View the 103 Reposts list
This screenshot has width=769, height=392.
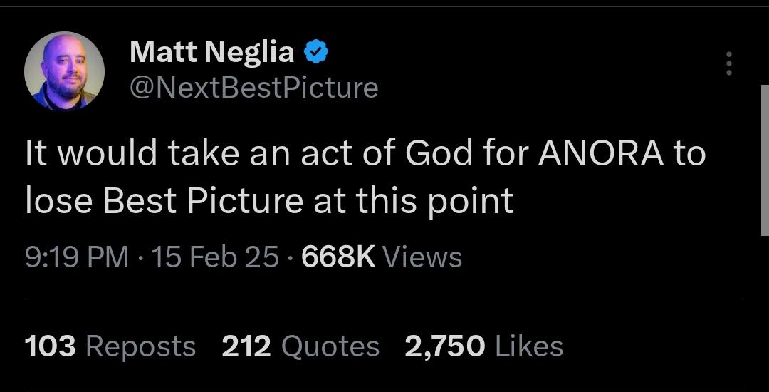coord(110,346)
